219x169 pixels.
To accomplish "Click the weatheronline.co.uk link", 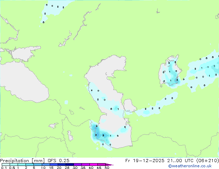I will click(190, 166).
